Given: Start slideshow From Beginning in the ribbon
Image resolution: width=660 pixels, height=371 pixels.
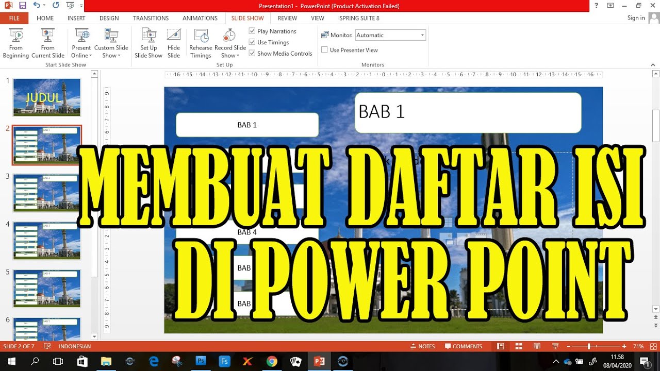Looking at the screenshot, I should [x=16, y=43].
